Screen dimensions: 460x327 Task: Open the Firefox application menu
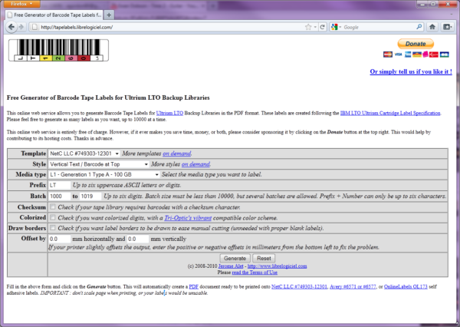[x=21, y=4]
